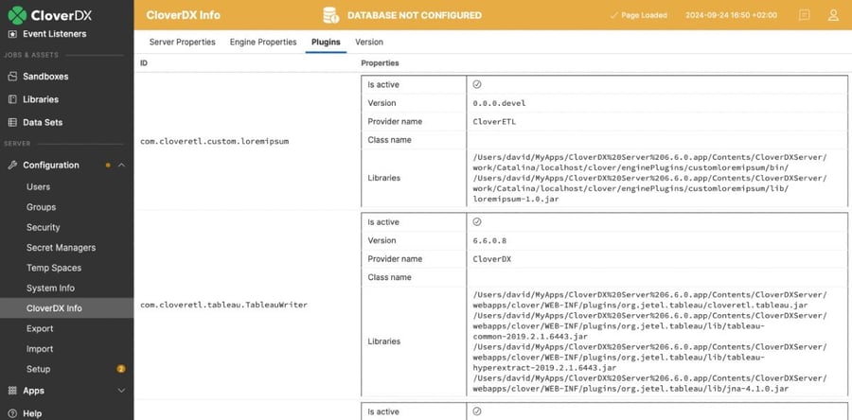Image resolution: width=852 pixels, height=420 pixels.
Task: Open Temp Spaces page
Action: coord(54,268)
